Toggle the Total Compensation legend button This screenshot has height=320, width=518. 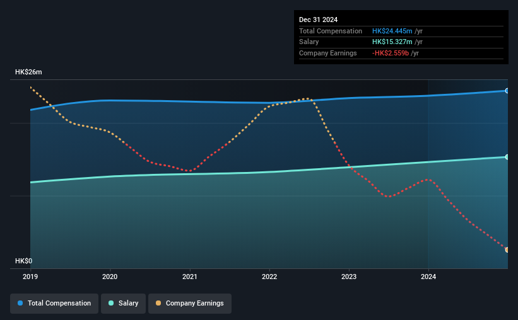pyautogui.click(x=54, y=303)
